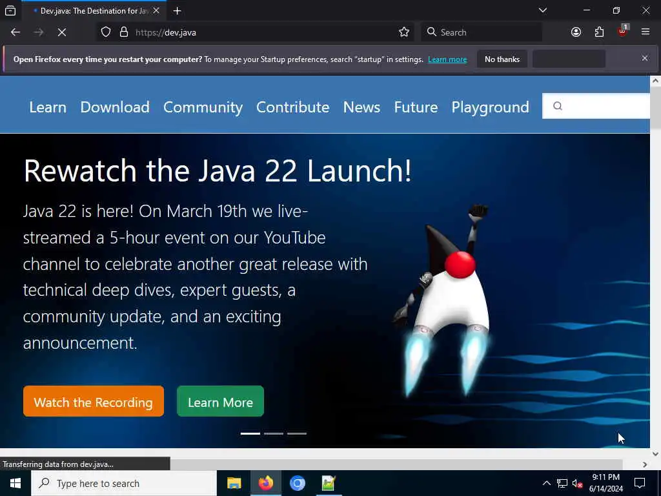Open a new browser tab

click(x=178, y=11)
